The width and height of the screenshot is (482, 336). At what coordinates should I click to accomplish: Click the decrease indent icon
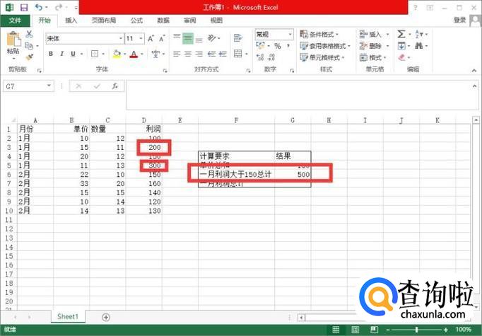click(x=211, y=54)
